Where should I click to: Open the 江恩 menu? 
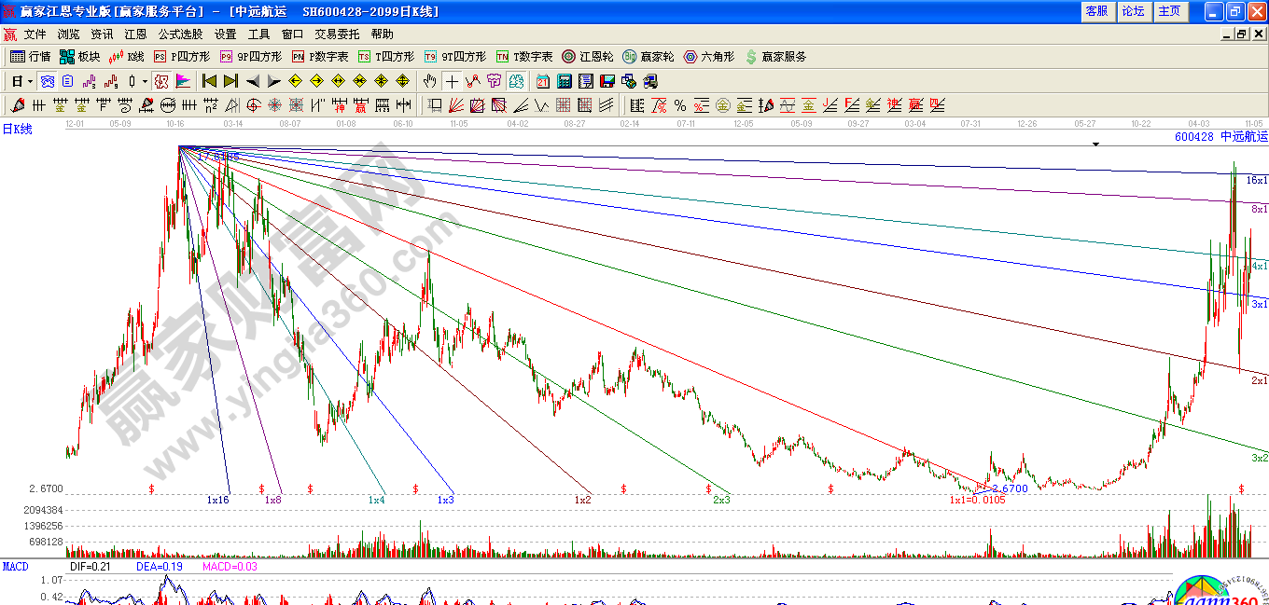tap(135, 34)
